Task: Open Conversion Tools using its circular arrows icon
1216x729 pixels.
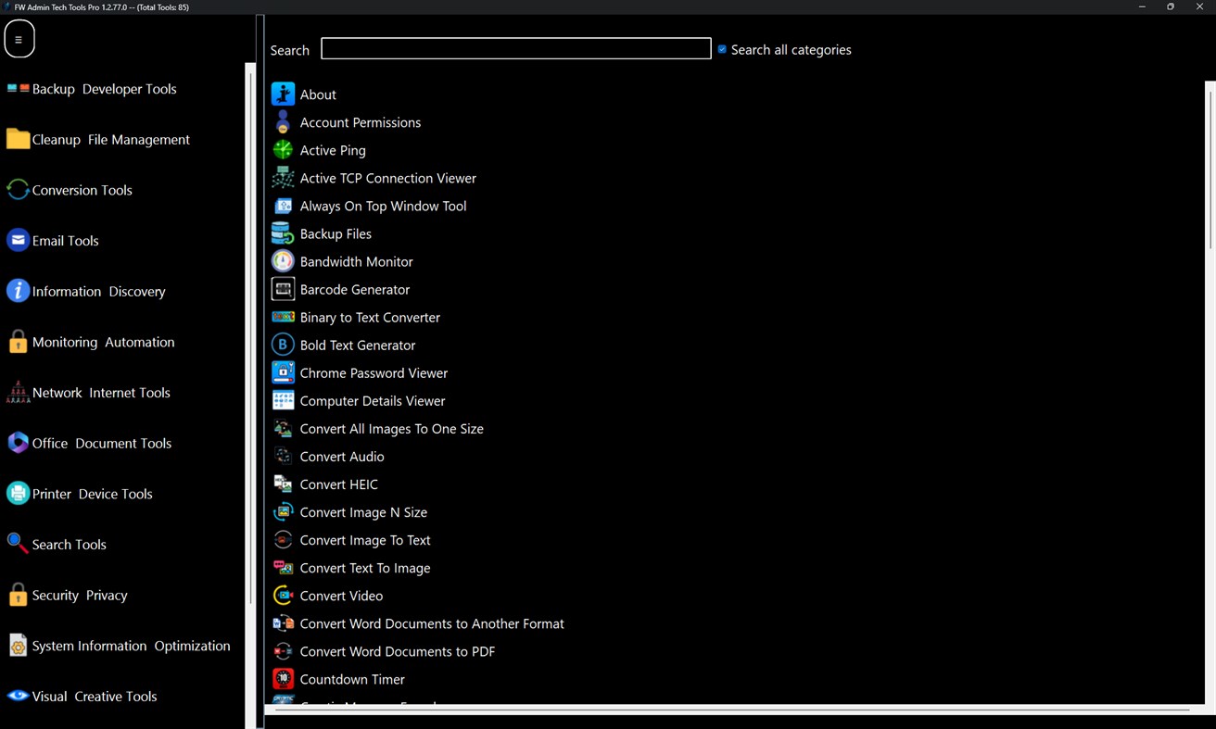Action: pos(18,189)
